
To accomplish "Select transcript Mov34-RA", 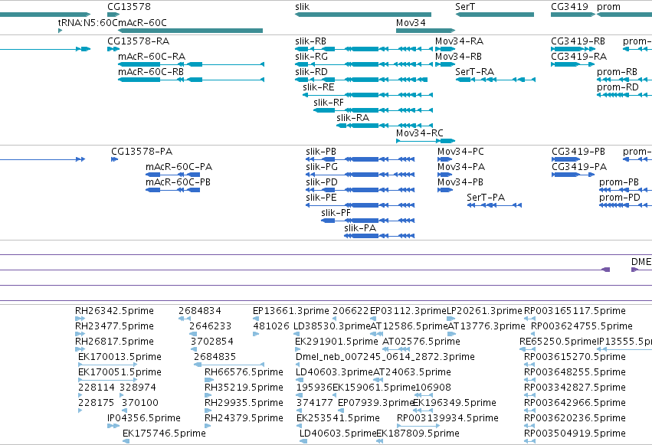I will [445, 49].
